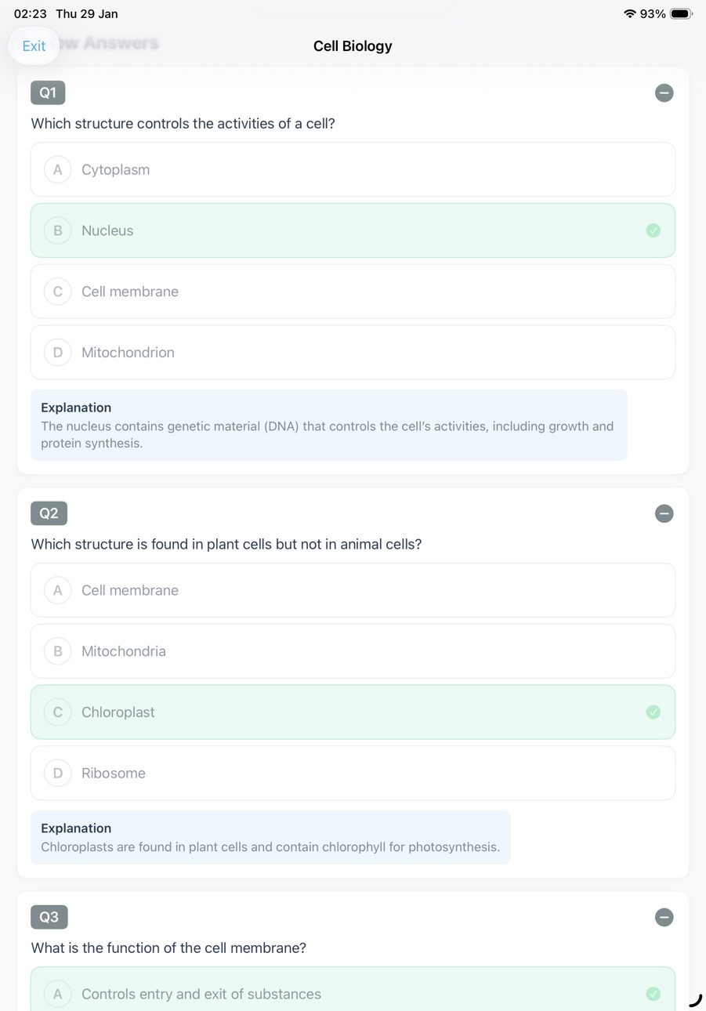Select option B Nucleus in Q1
Image resolution: width=706 pixels, height=1011 pixels.
coord(353,230)
